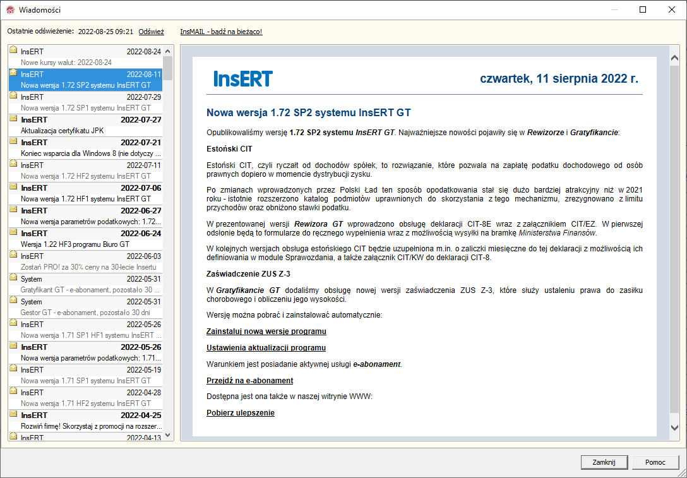This screenshot has height=478, width=687.
Task: Click message list scrollbar thumb
Action: [168, 68]
